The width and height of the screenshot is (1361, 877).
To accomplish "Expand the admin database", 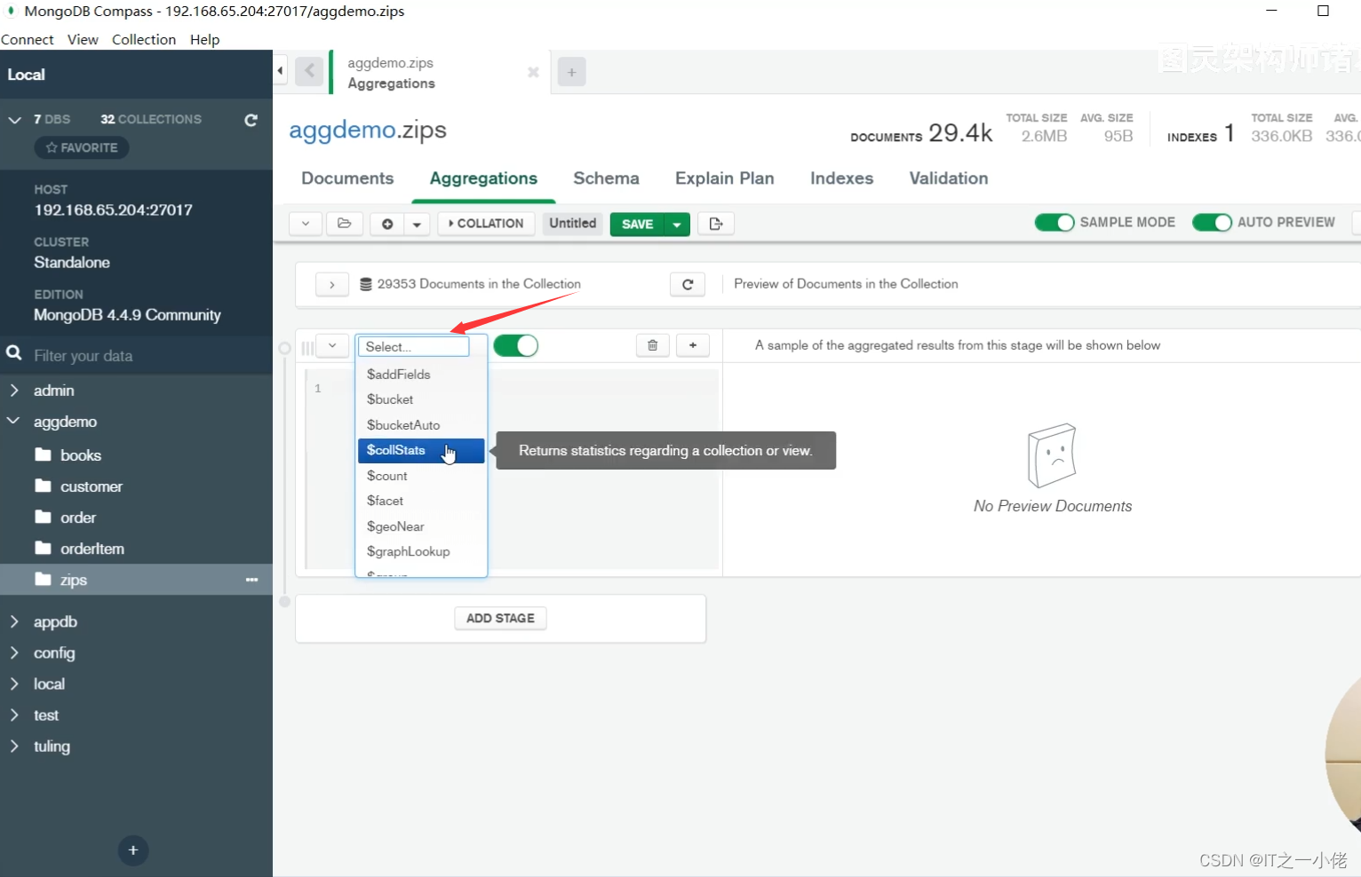I will coord(14,391).
